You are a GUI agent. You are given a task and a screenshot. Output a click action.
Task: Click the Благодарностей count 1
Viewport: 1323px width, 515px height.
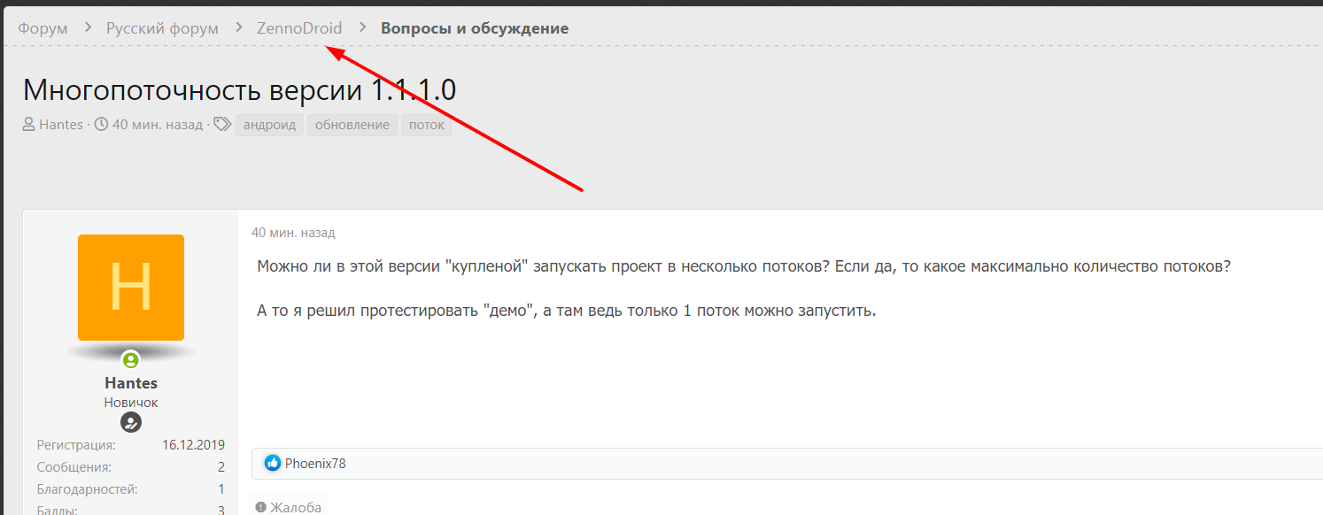[x=221, y=489]
